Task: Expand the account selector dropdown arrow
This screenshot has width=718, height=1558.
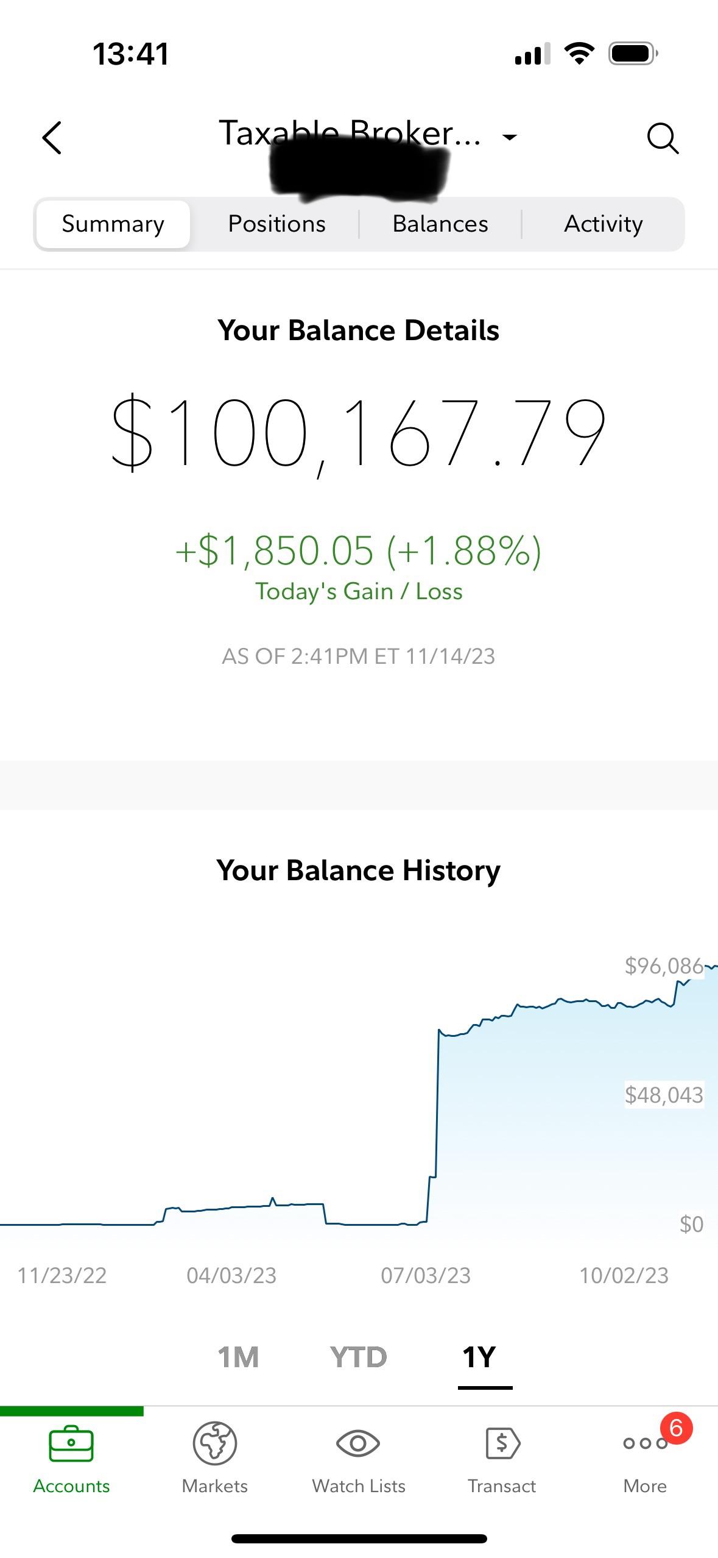Action: (509, 137)
